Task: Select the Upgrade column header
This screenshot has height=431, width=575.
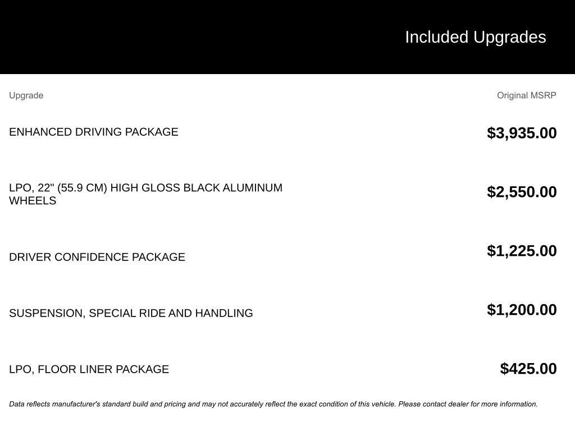Action: 26,95
